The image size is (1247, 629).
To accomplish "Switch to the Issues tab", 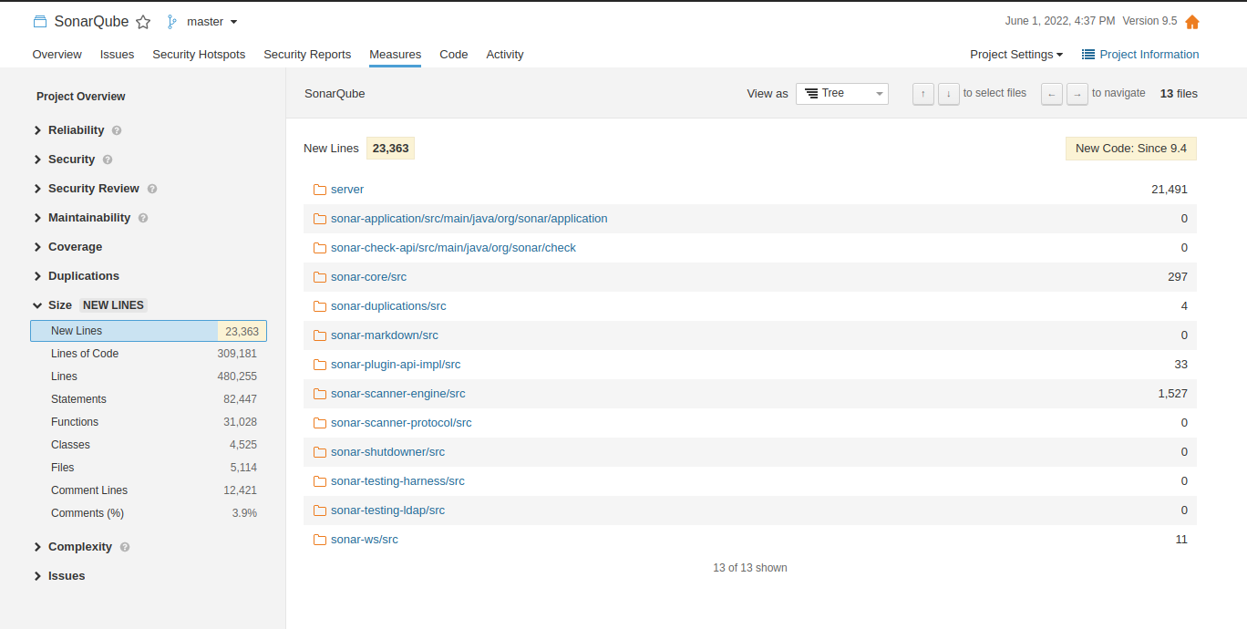I will click(x=117, y=55).
